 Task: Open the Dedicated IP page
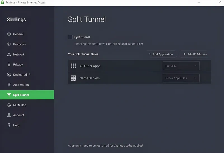tap(22, 75)
